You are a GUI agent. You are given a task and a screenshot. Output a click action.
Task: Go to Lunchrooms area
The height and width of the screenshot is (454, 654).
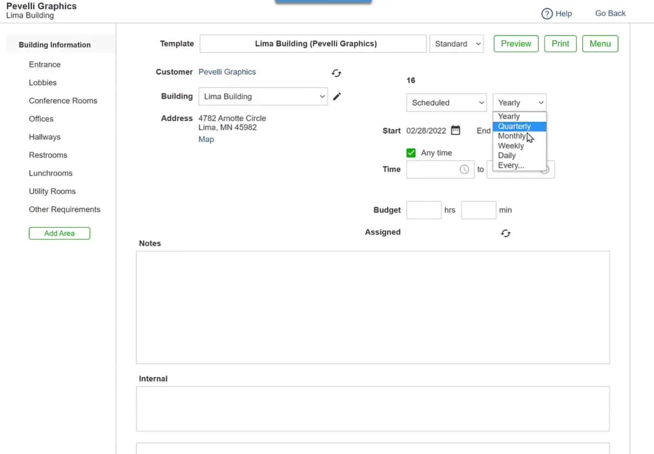(51, 173)
